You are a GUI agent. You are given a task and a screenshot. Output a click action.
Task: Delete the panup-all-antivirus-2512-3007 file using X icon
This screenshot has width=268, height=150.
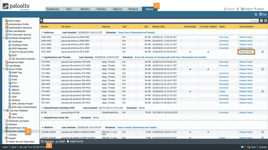point(263,52)
